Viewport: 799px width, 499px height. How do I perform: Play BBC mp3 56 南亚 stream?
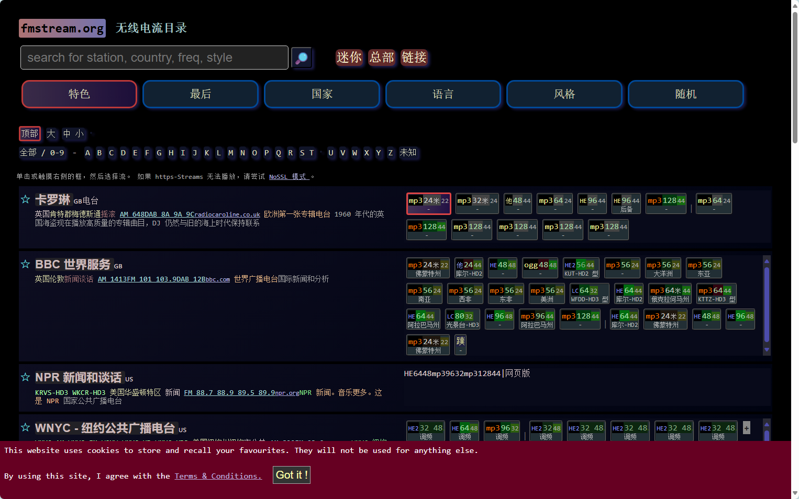424,293
